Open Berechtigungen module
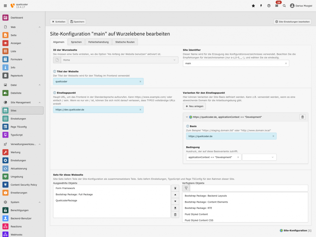The image size is (316, 237). tap(23, 210)
